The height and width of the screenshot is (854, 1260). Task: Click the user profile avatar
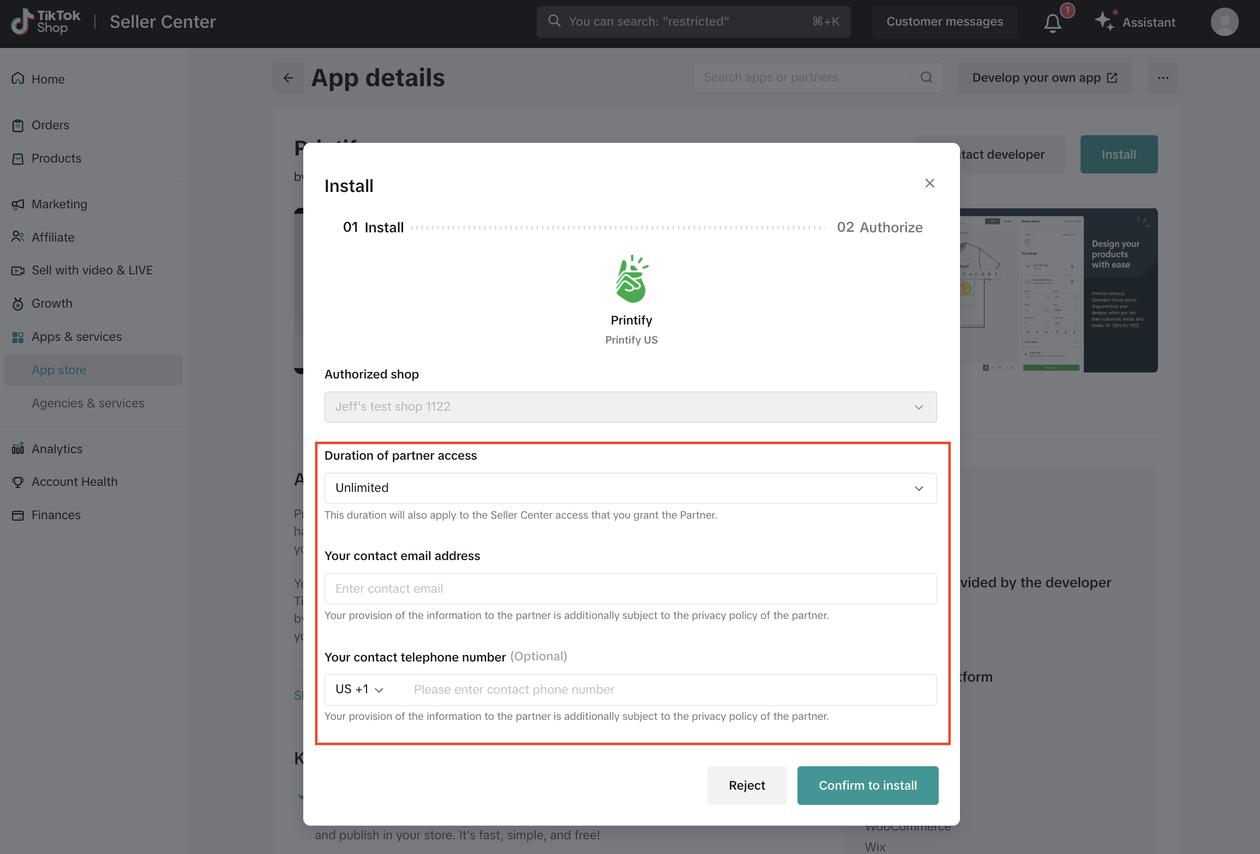point(1224,22)
